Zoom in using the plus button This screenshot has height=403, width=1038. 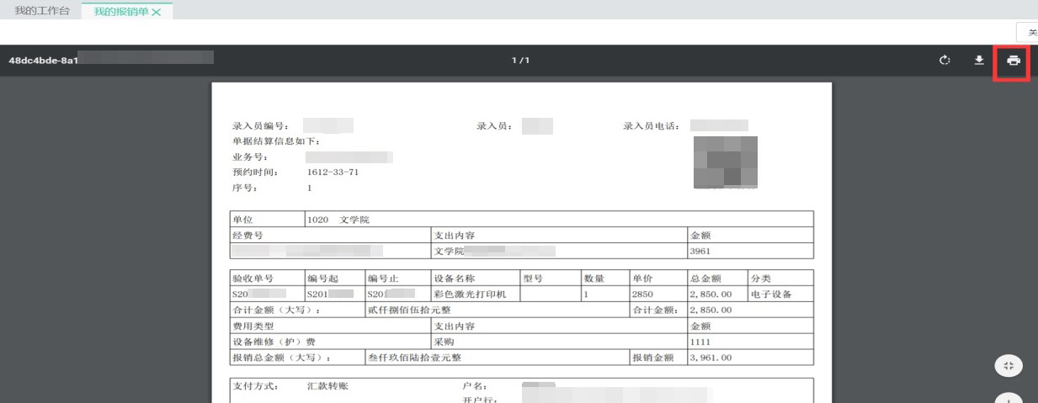tap(1009, 398)
